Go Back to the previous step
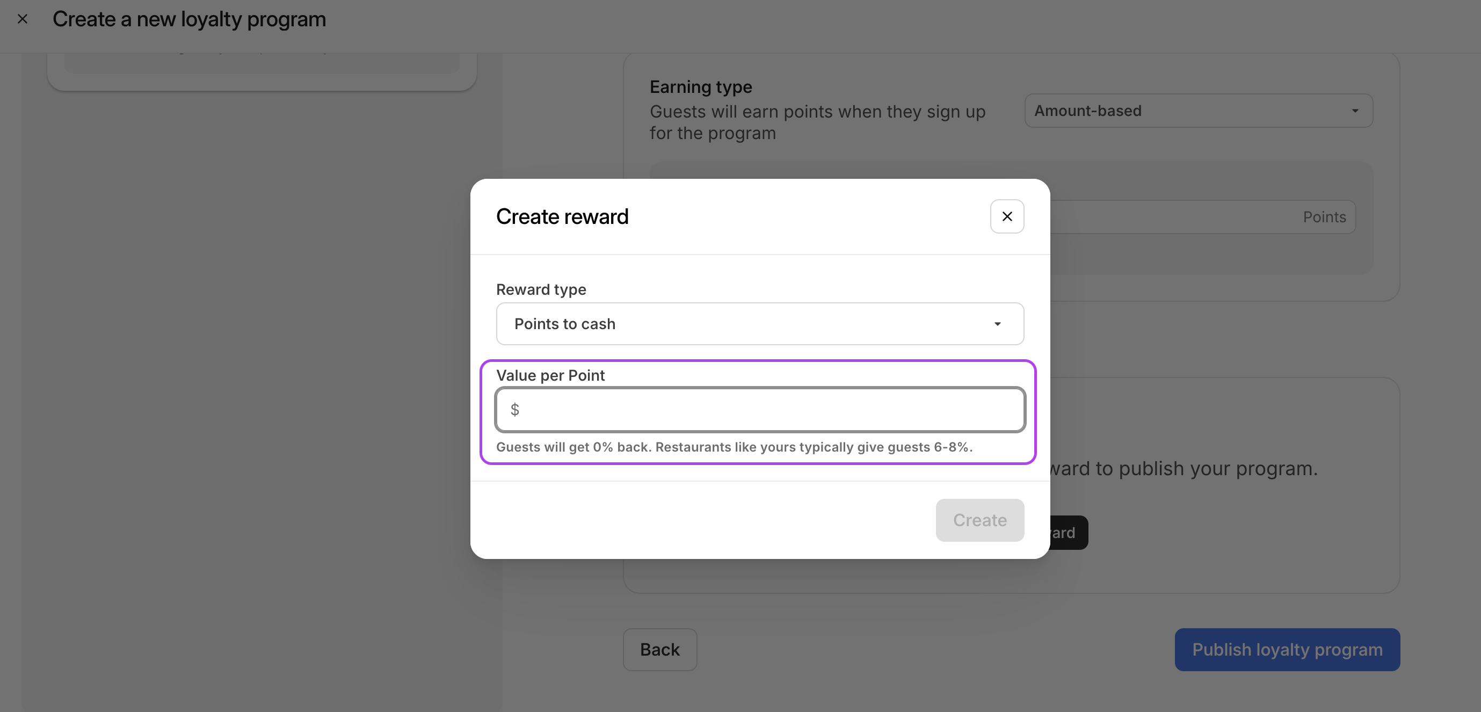 (x=659, y=649)
